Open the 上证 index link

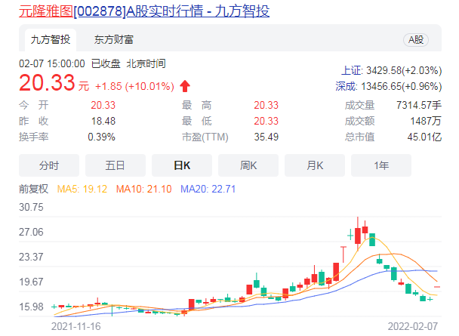(x=351, y=70)
